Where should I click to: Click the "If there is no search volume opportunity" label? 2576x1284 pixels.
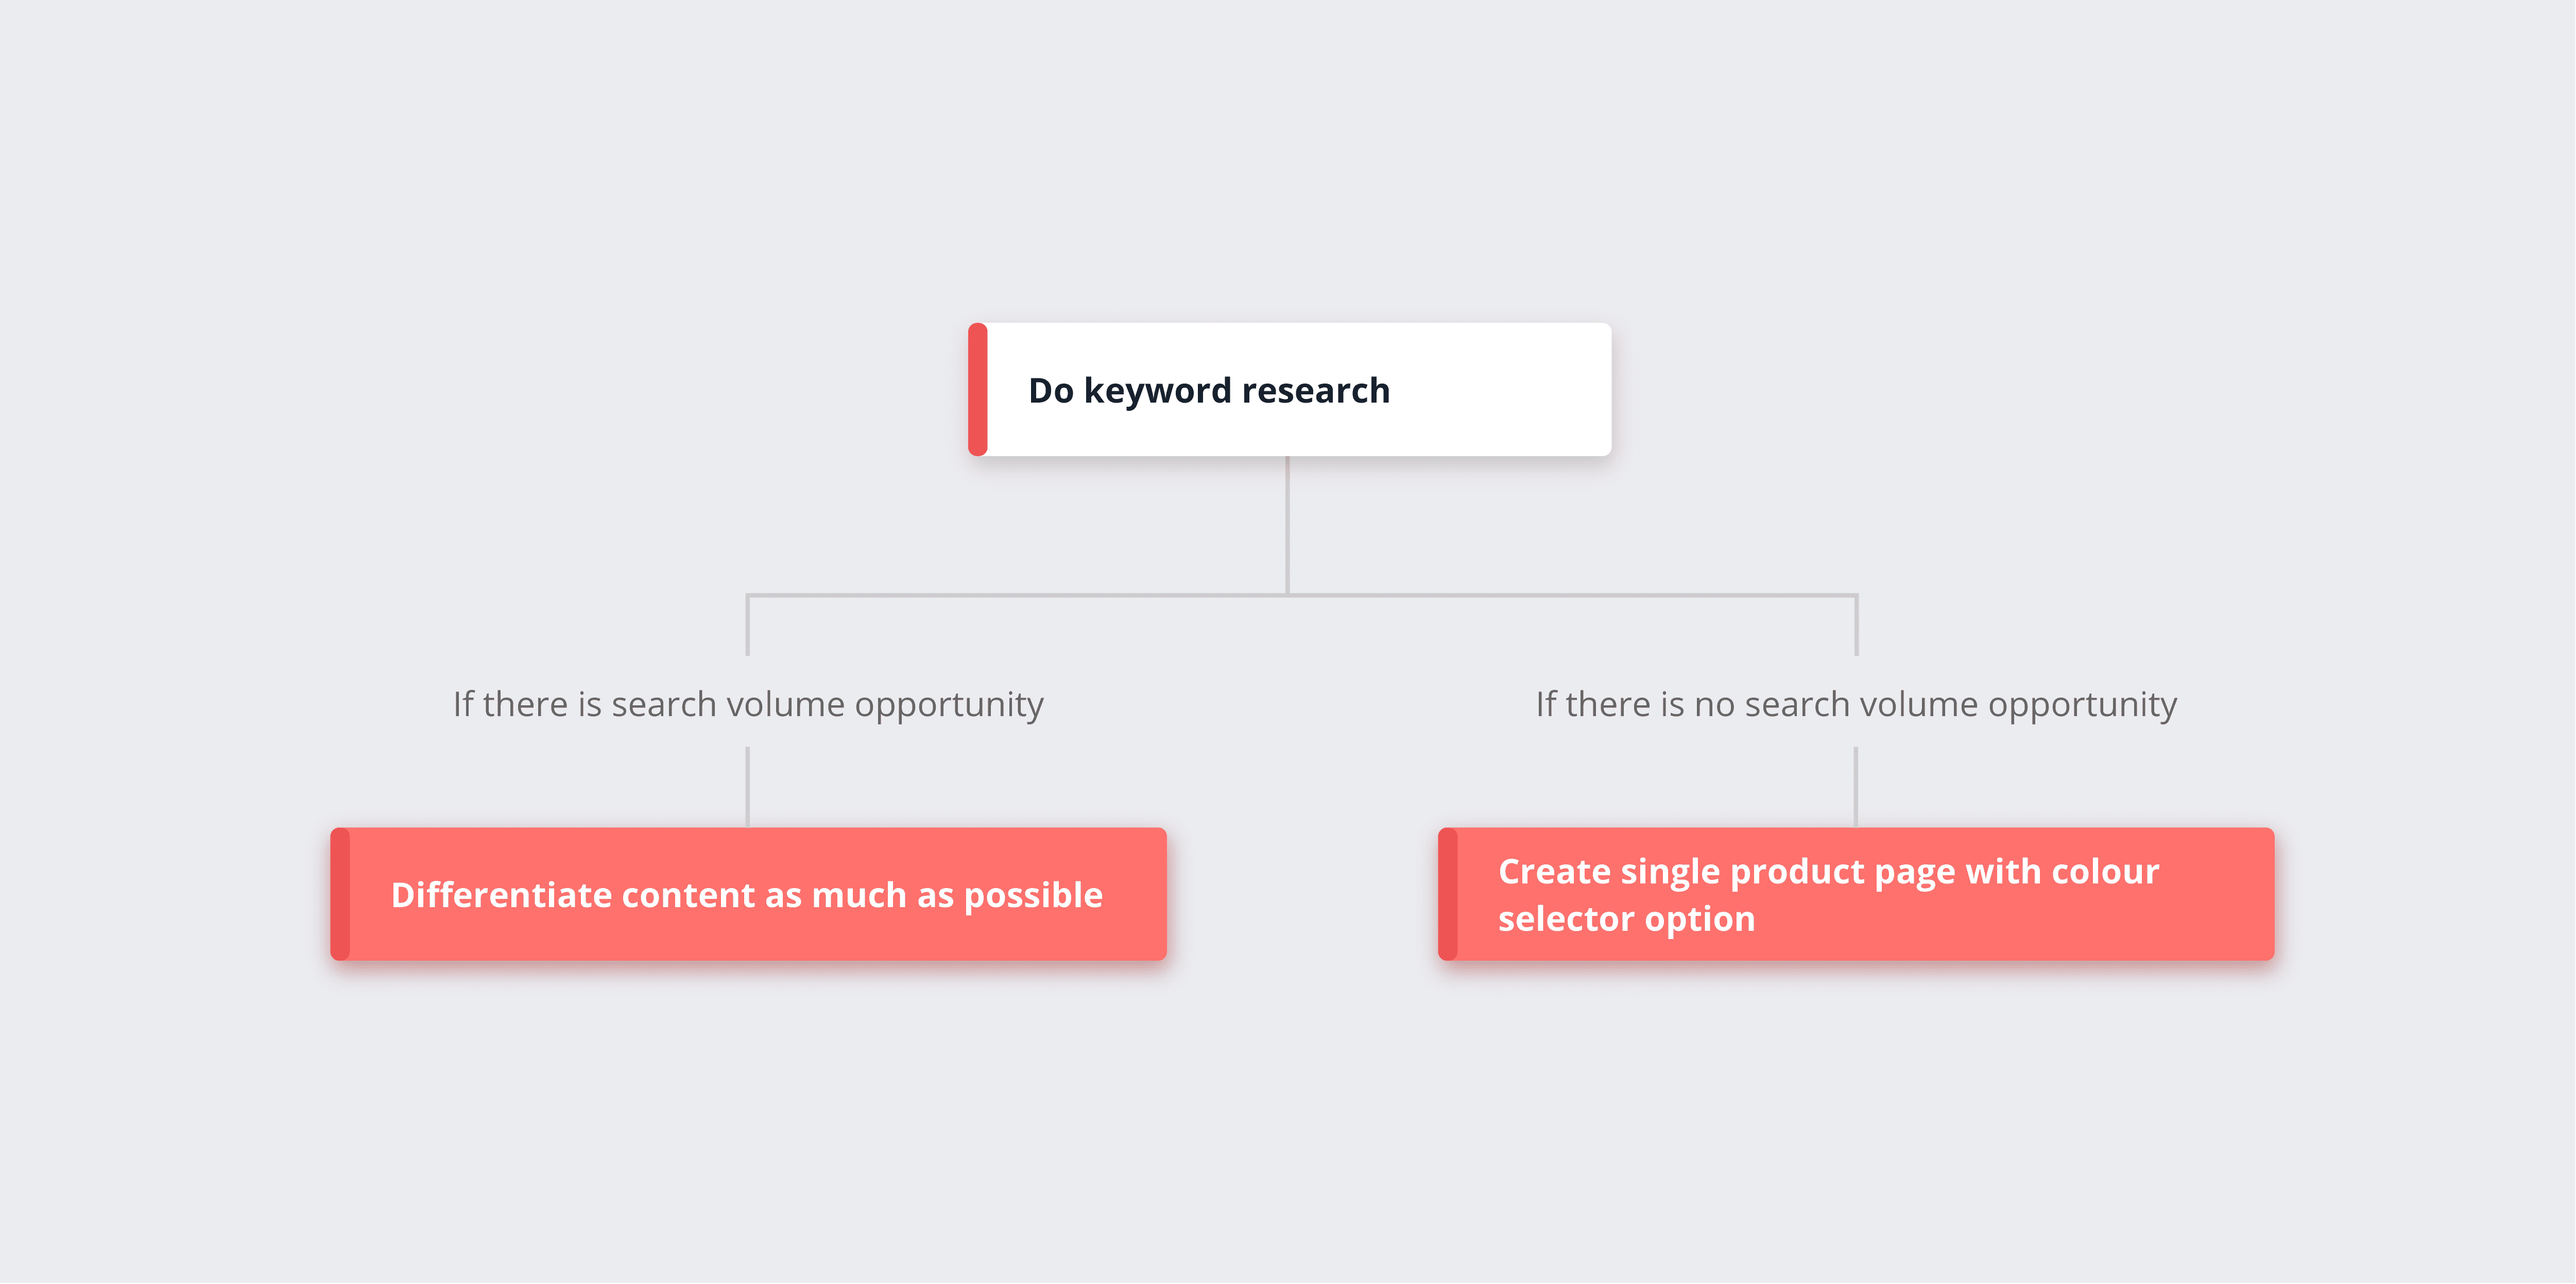pyautogui.click(x=1856, y=705)
